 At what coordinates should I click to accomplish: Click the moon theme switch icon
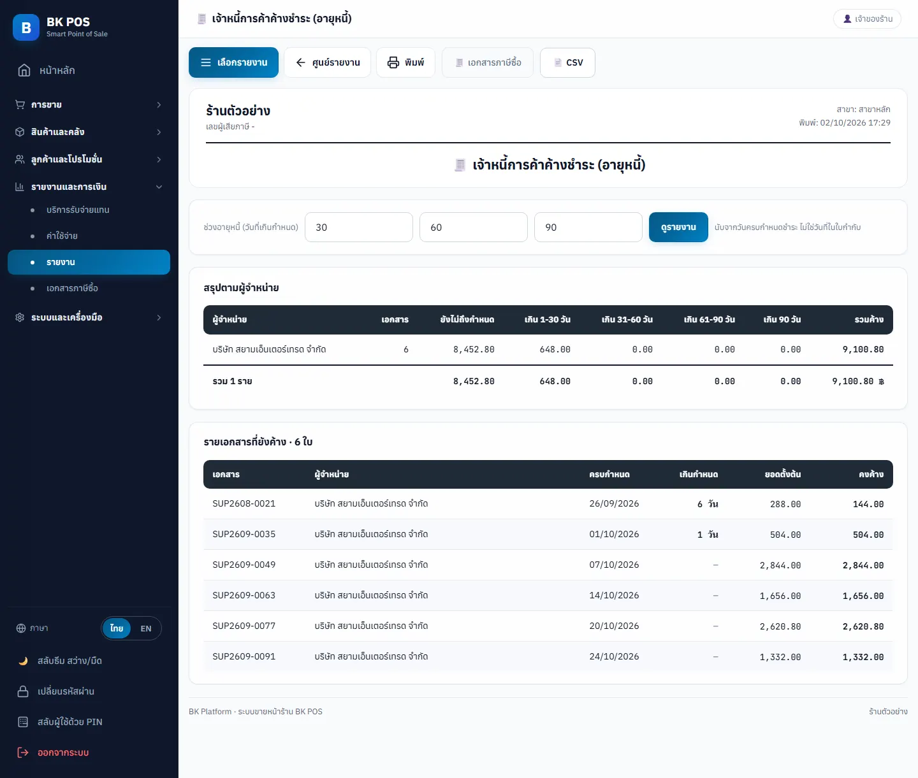point(23,661)
